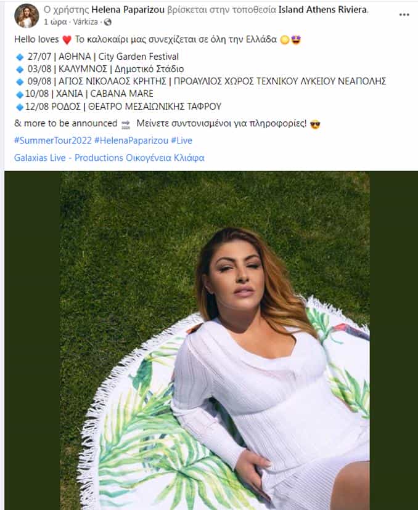Click the #SummerTour2022 hashtag
This screenshot has width=418, height=510.
[x=53, y=140]
